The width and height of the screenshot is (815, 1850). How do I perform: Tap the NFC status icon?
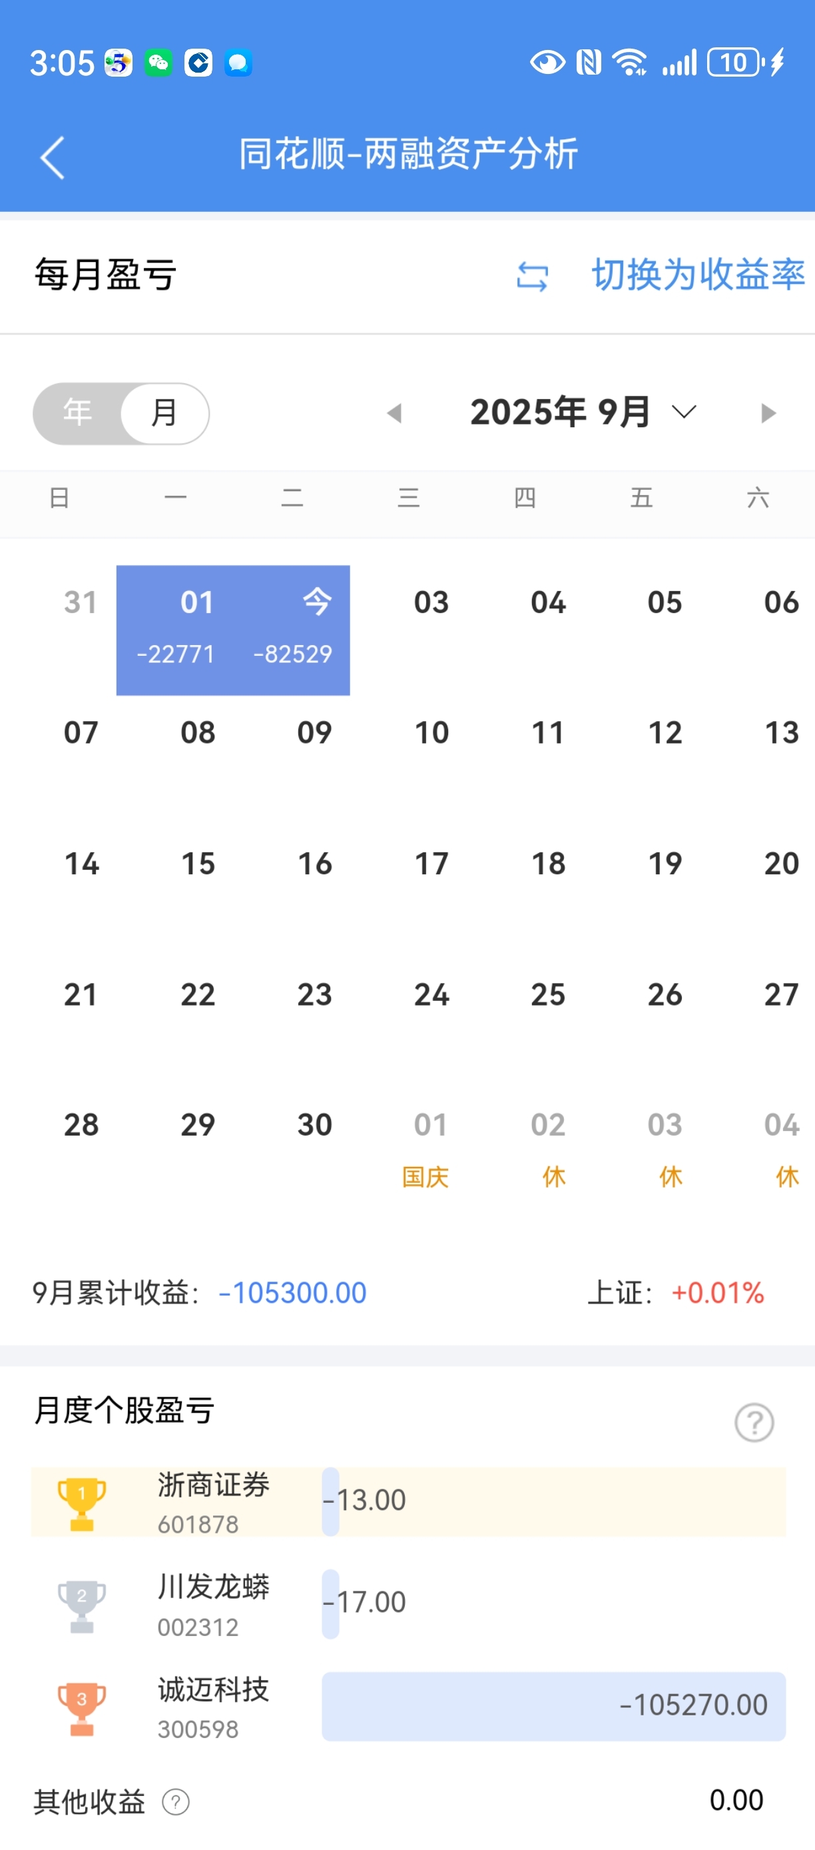click(589, 63)
